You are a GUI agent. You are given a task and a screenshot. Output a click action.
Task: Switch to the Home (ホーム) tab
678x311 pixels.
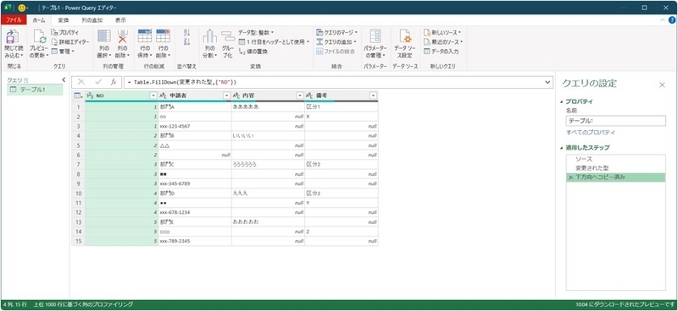tap(39, 19)
